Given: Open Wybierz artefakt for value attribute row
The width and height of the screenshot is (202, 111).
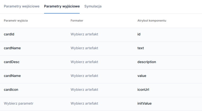Looking at the screenshot, I should point(84,76).
